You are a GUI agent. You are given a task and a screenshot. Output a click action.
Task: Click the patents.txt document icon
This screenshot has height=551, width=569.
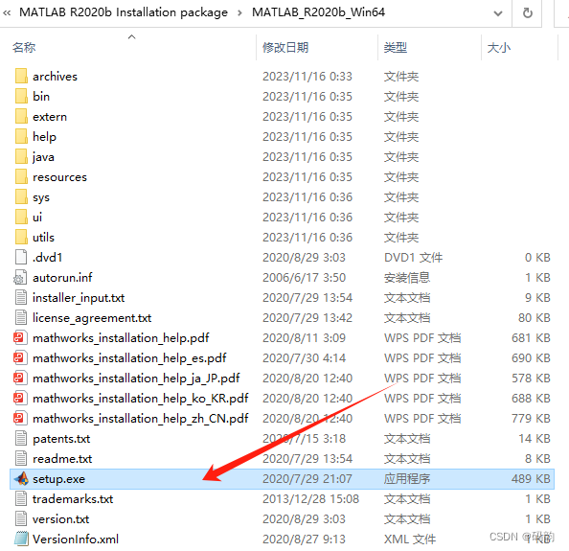(21, 439)
